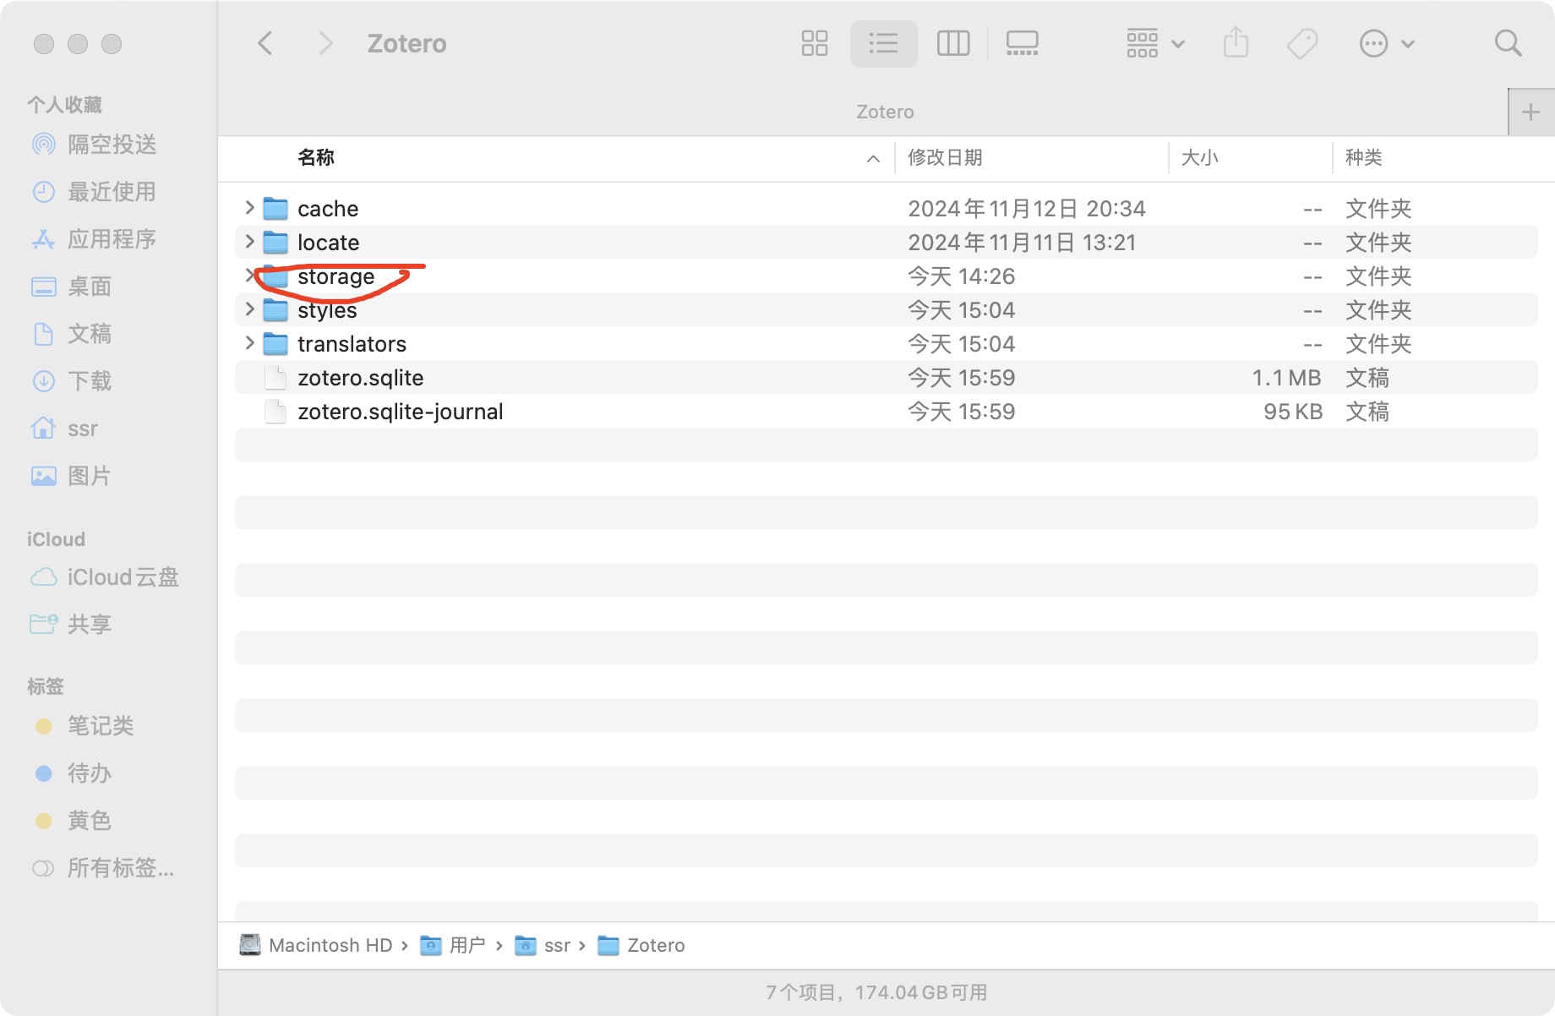The height and width of the screenshot is (1016, 1555).
Task: Open iCloud云盘 in the sidebar
Action: tap(105, 577)
